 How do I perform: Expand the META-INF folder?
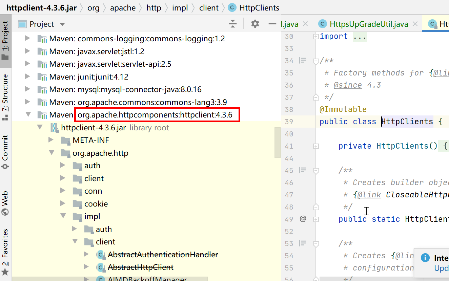pyautogui.click(x=51, y=140)
